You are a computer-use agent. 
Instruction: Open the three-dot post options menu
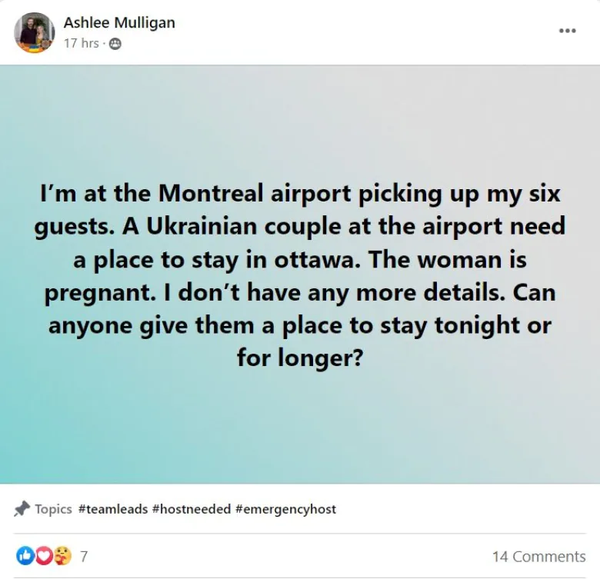pos(567,31)
